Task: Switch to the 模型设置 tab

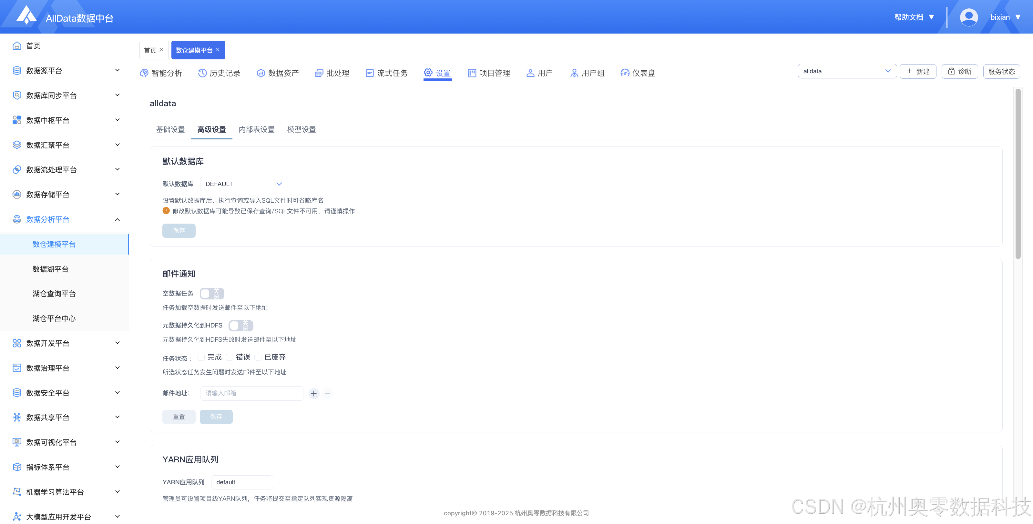Action: [302, 129]
